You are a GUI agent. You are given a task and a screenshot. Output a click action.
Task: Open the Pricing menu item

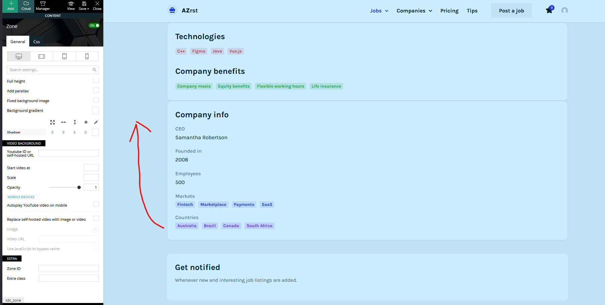(450, 11)
